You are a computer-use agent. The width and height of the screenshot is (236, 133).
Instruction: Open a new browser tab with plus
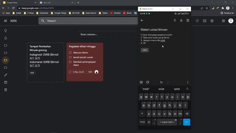78,3
